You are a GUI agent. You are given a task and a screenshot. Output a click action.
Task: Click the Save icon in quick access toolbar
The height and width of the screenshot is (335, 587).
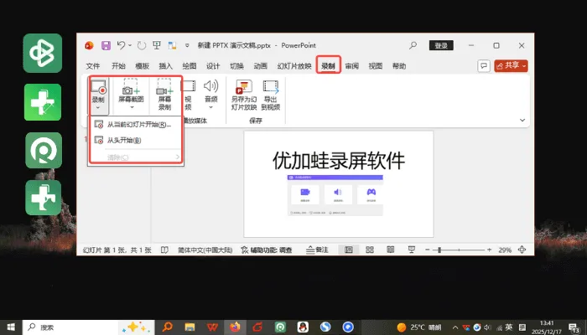click(106, 45)
